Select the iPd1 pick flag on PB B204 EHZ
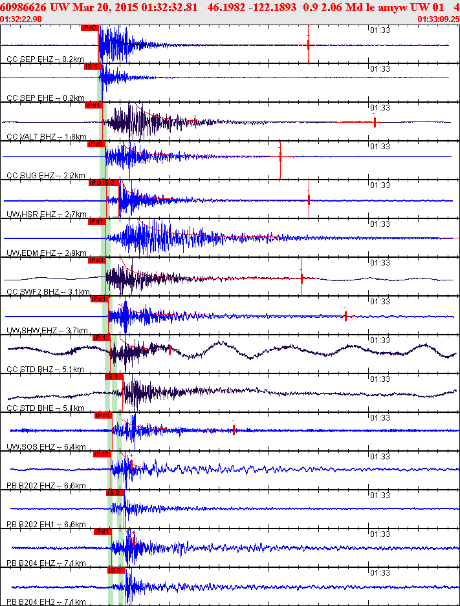Viewport: 460px width, 606px height. [103, 532]
